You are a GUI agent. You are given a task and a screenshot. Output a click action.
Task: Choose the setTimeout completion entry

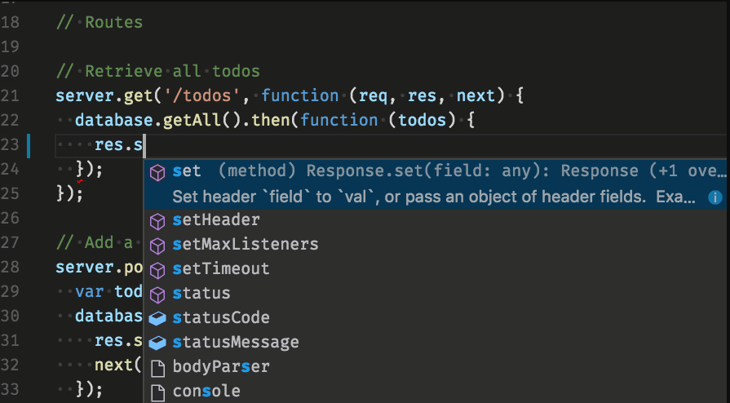click(436, 269)
